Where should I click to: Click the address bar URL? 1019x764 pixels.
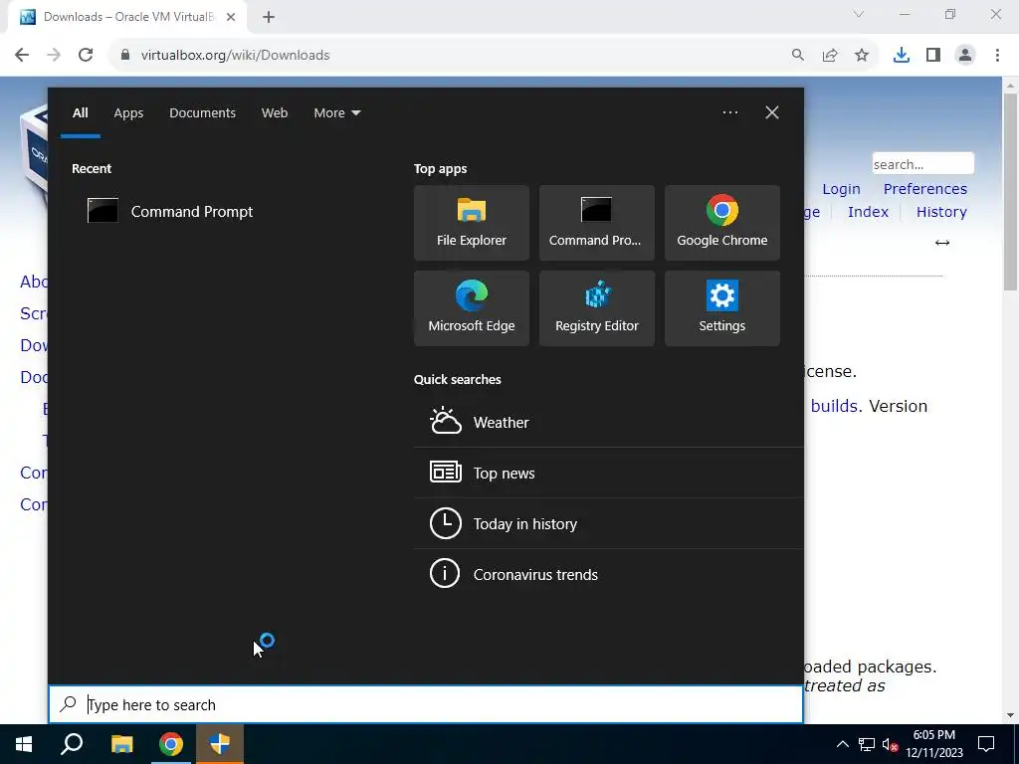pos(235,56)
